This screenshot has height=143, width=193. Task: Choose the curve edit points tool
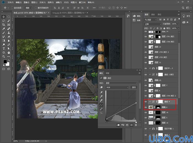101,105
